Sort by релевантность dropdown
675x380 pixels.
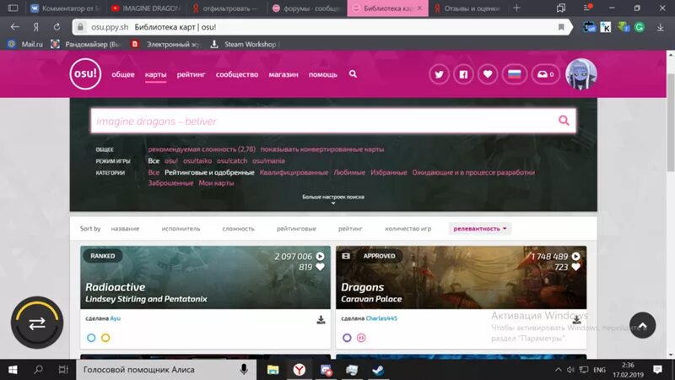480,229
